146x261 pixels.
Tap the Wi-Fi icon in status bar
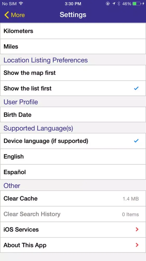click(x=21, y=3)
